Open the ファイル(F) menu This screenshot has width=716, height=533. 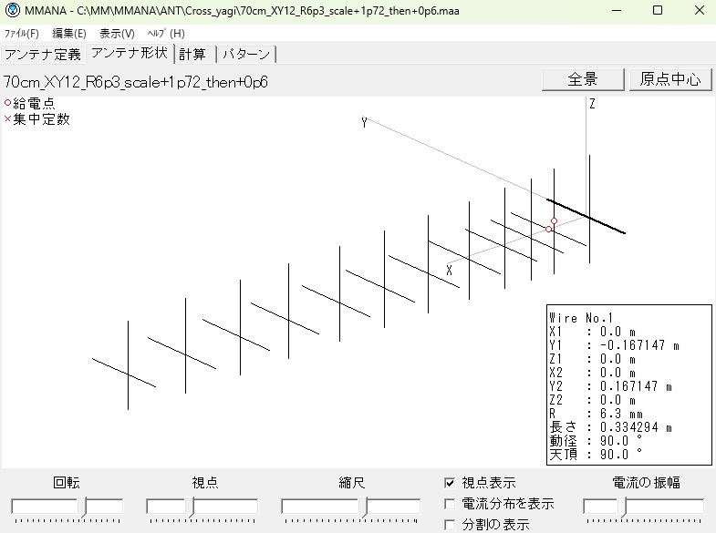pyautogui.click(x=22, y=33)
